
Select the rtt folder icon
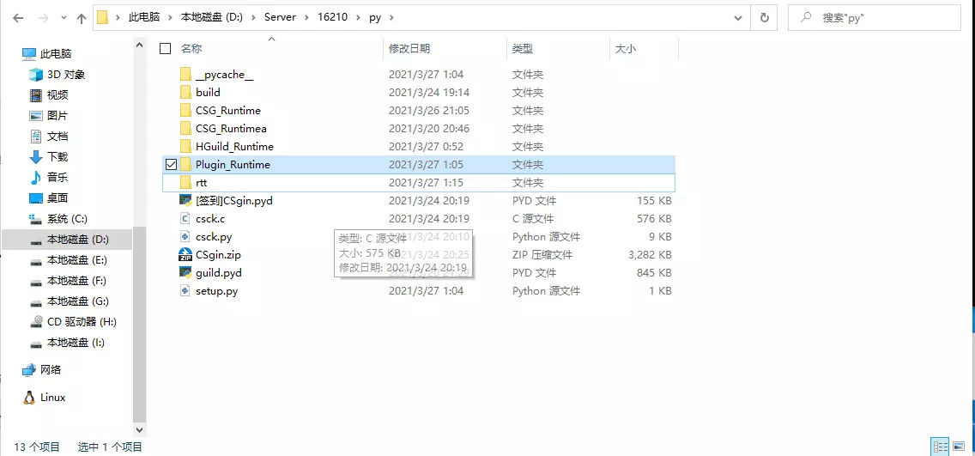coord(185,183)
